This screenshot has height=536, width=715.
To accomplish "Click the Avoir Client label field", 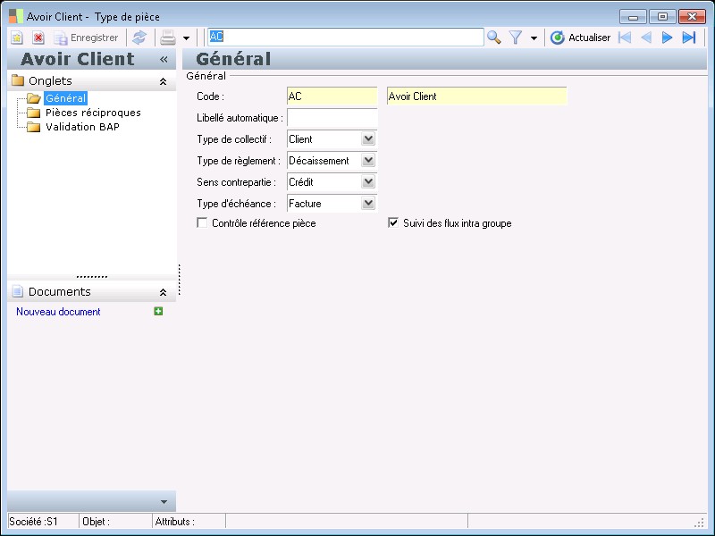I will [476, 96].
